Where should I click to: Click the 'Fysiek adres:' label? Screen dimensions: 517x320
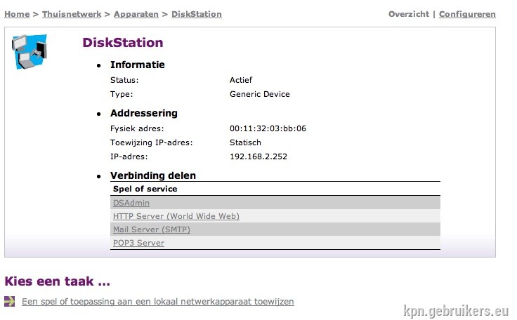pos(137,128)
